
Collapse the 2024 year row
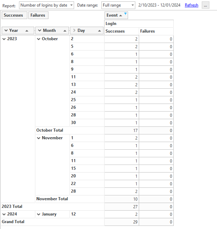[x=4, y=214]
